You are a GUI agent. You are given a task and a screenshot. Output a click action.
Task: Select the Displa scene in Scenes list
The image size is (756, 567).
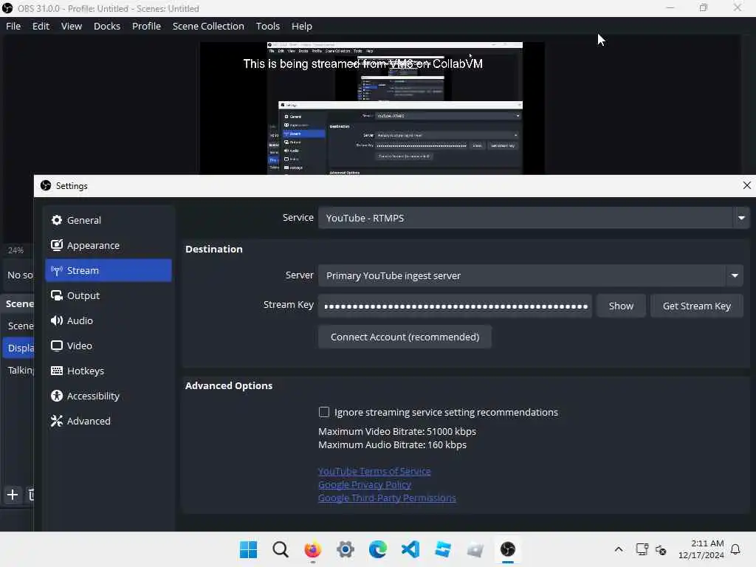18,348
